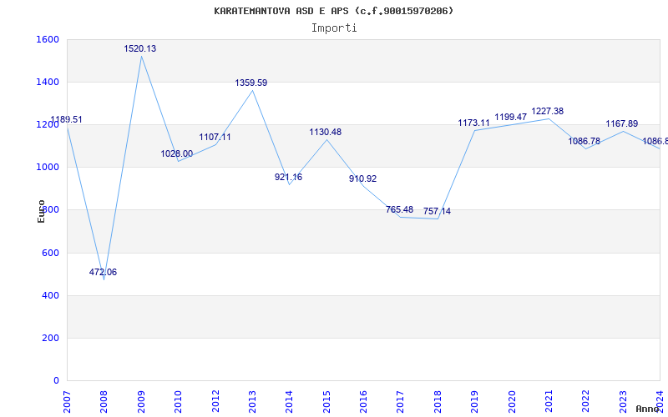668x417 pixels.
Task: Click the 0 y-axis tick label
Action: [56, 380]
